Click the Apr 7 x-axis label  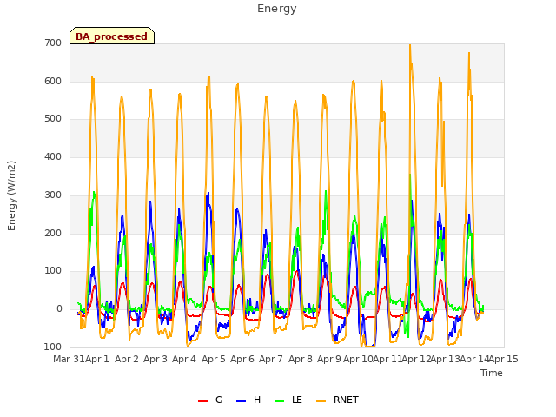click(271, 359)
